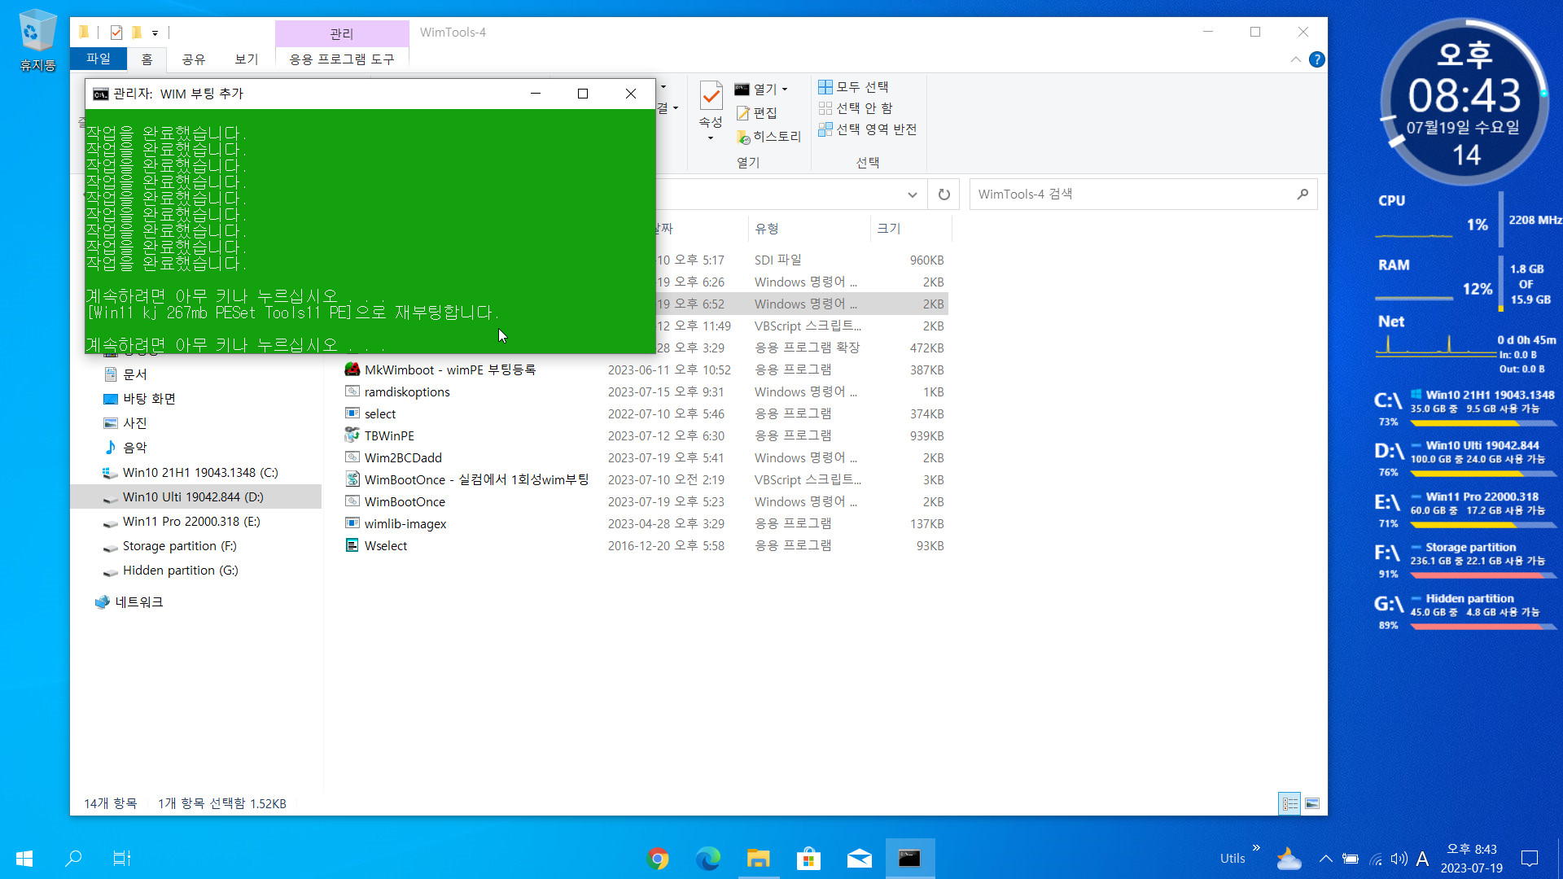Expand the Properties (속성) dropdown arrow
Image resolution: width=1563 pixels, height=879 pixels.
point(711,138)
